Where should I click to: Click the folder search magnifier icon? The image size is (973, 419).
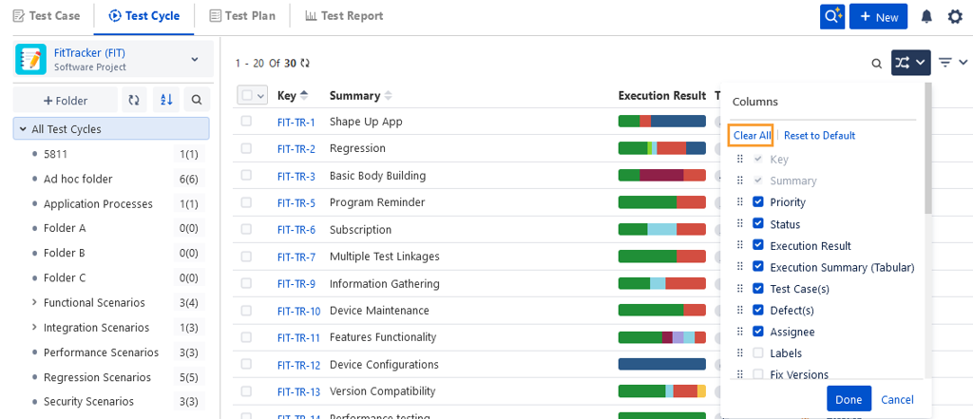196,100
